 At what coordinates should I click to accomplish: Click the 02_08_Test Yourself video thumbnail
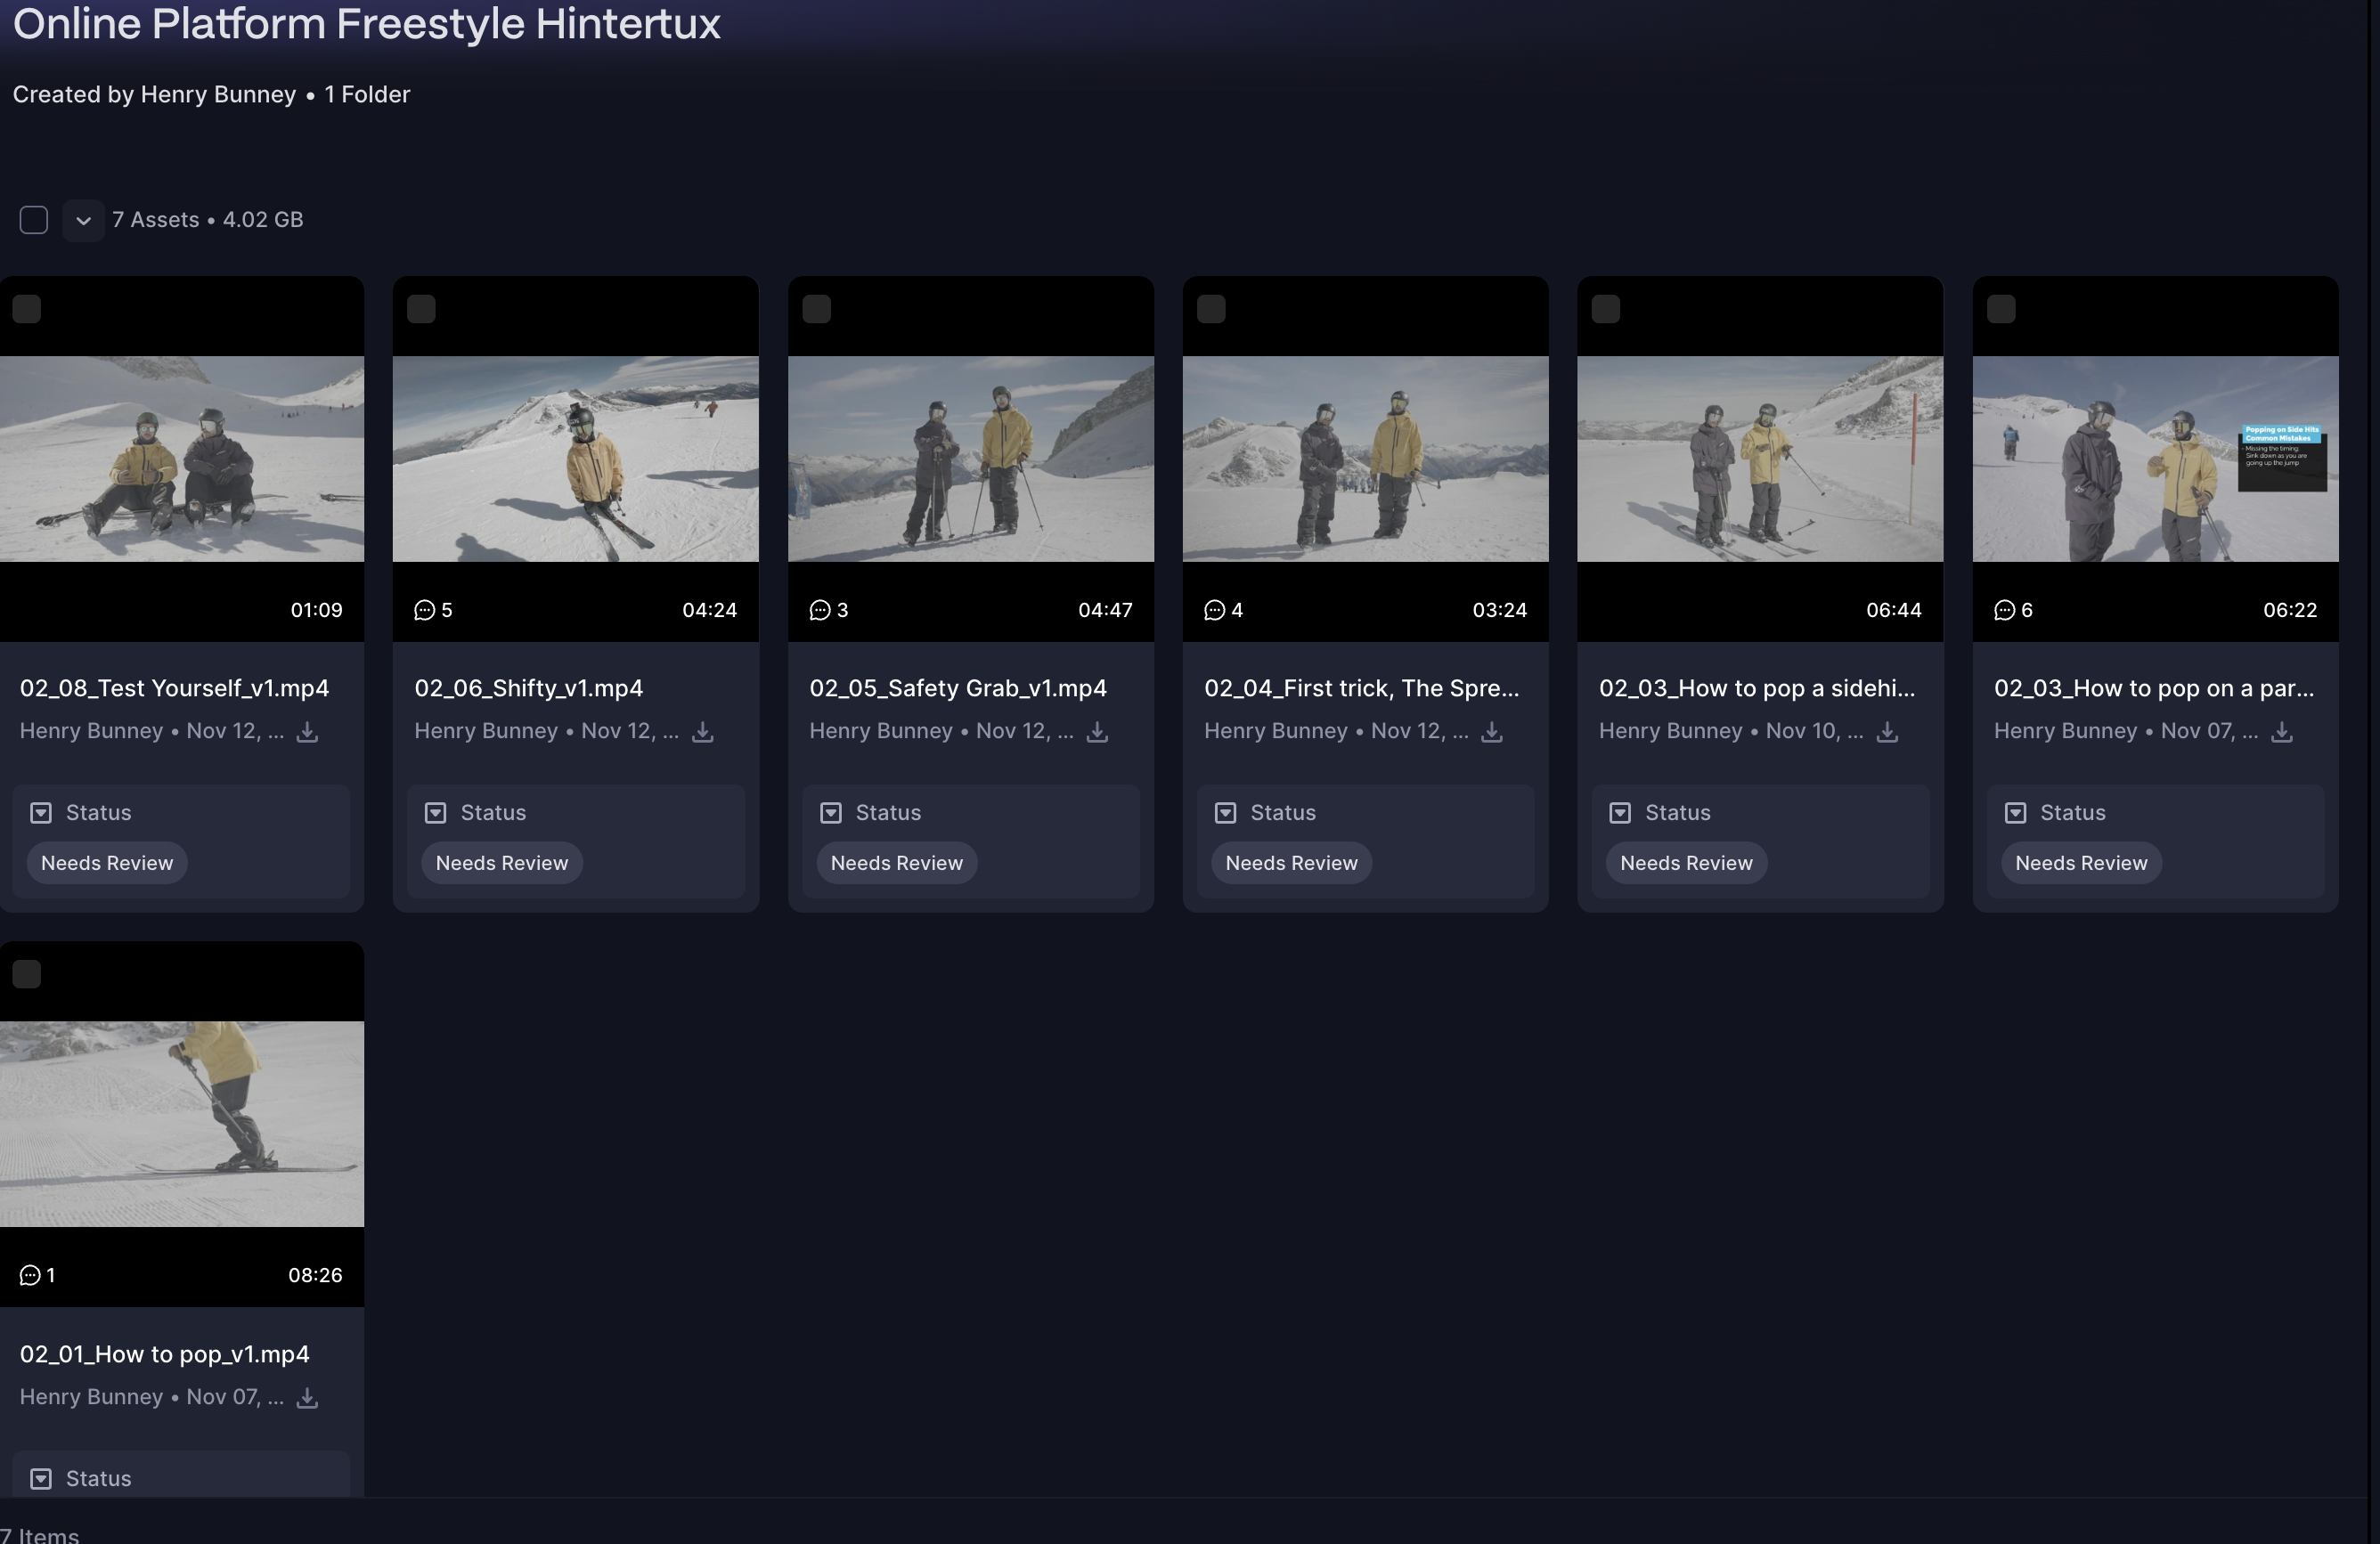pos(182,459)
